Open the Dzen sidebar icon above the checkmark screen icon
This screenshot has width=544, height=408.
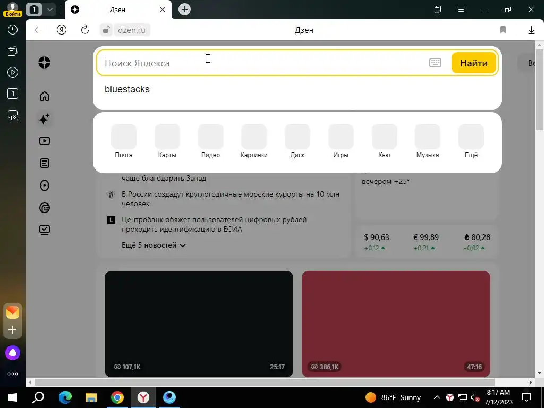click(45, 208)
